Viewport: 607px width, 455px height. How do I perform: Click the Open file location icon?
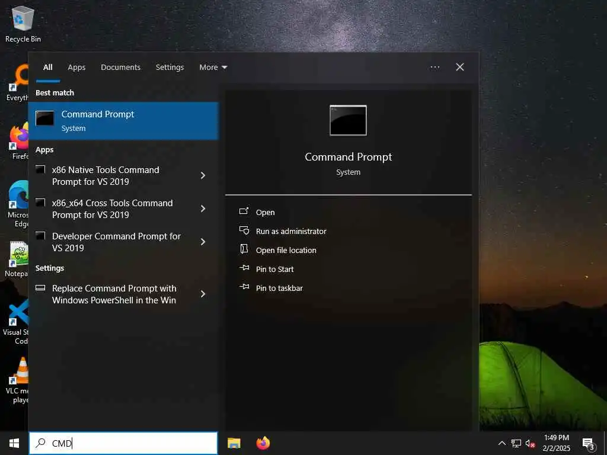(244, 249)
